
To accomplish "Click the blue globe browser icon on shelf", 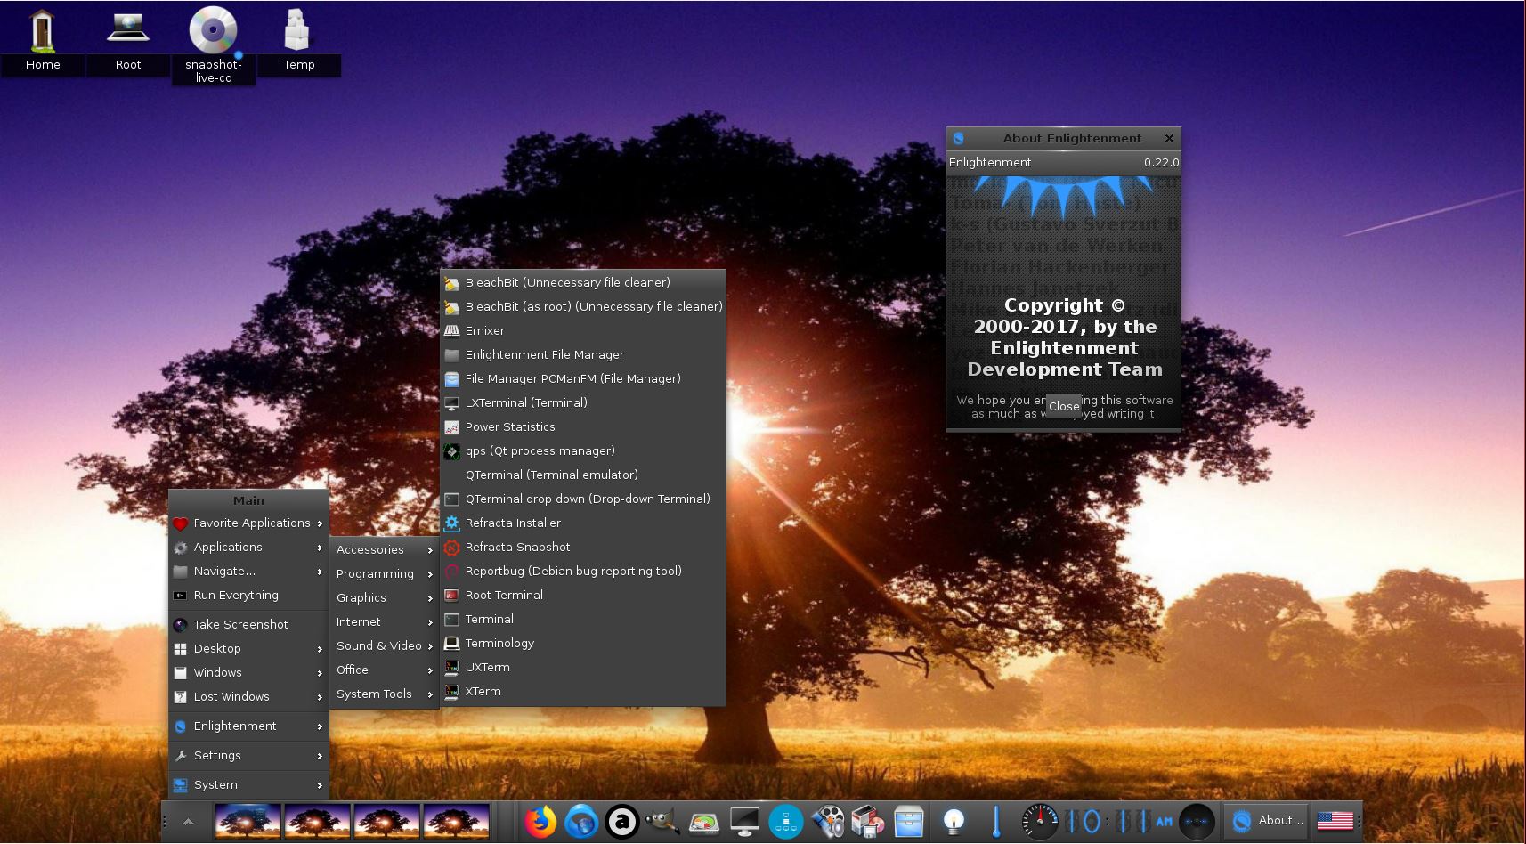I will (x=581, y=822).
